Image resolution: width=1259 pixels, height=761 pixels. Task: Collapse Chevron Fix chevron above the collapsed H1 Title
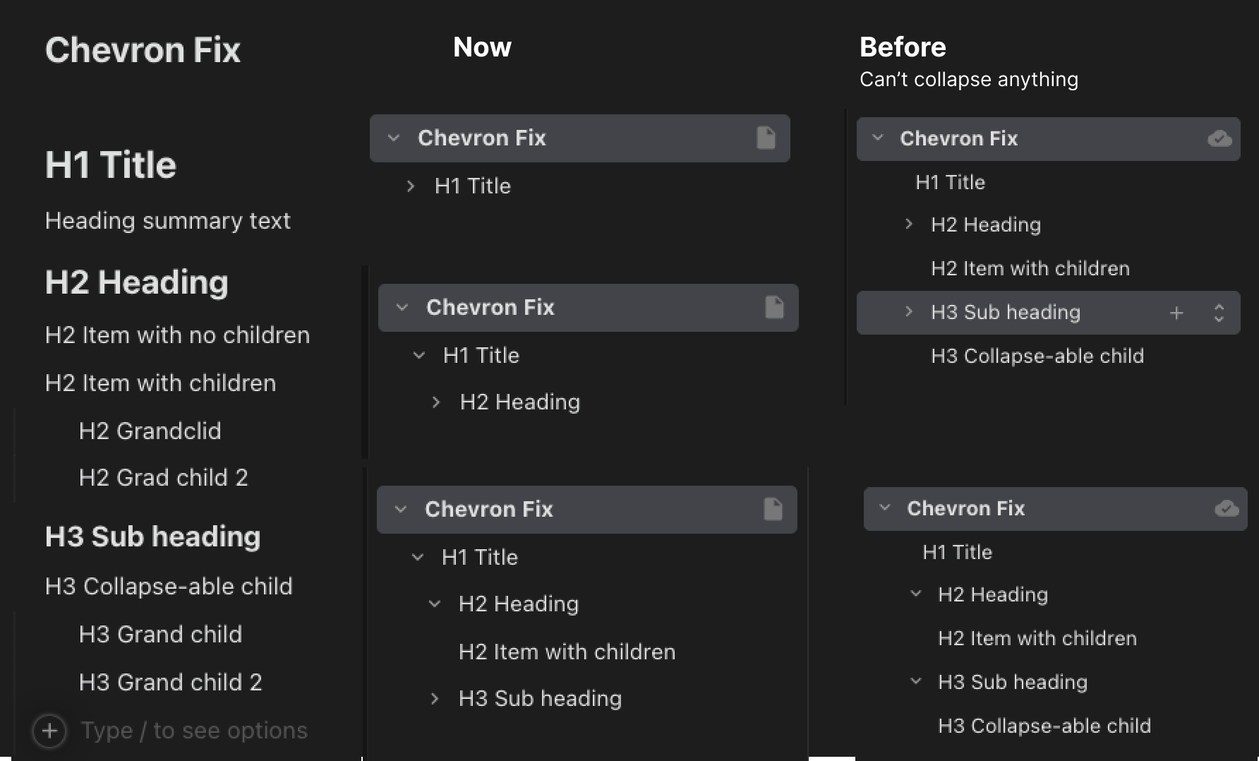point(394,138)
